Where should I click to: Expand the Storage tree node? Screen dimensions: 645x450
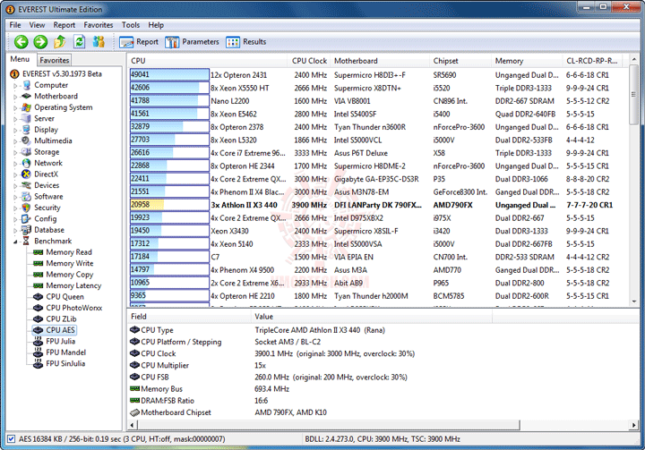(15, 152)
